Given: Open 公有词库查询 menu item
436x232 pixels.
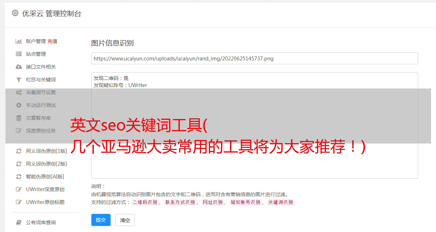Looking at the screenshot, I should coord(41,222).
